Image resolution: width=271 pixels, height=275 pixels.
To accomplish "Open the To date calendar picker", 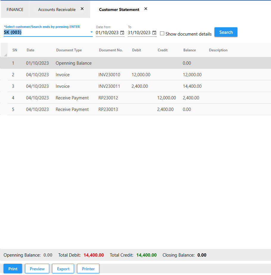I will pos(154,33).
